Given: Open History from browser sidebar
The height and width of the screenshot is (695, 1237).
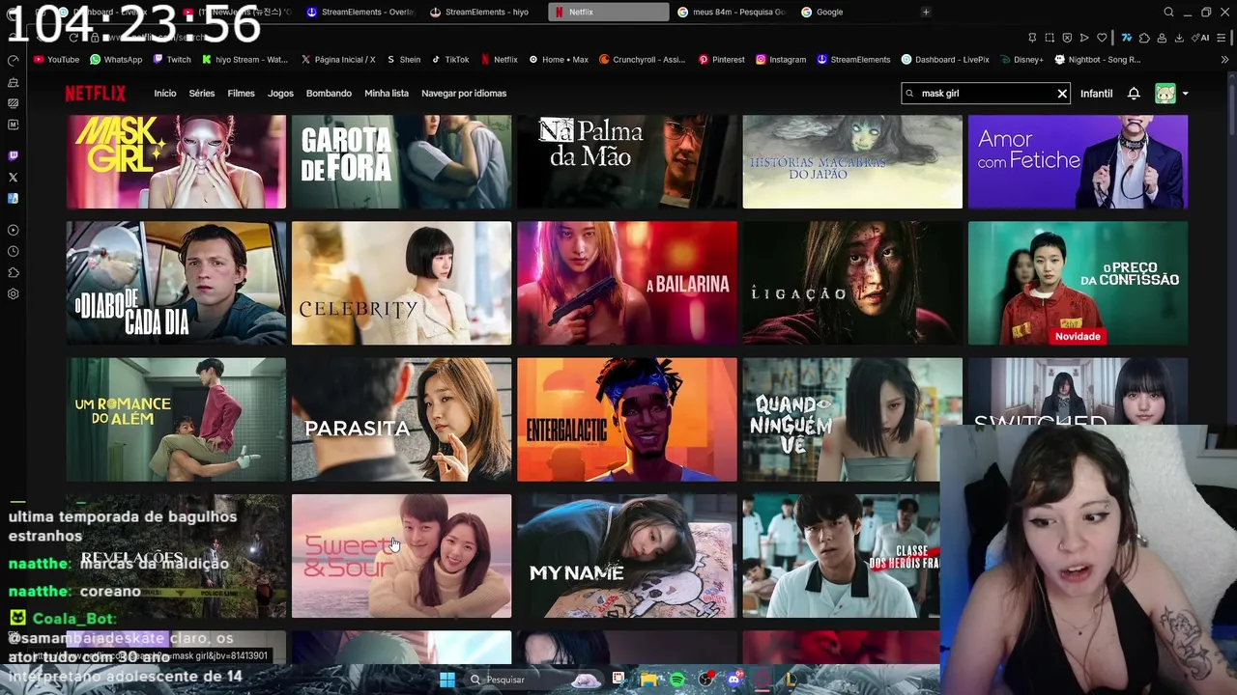Looking at the screenshot, I should pyautogui.click(x=13, y=251).
